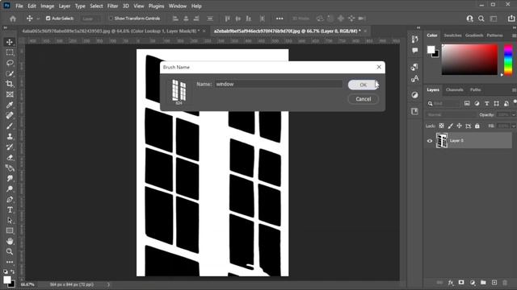This screenshot has width=517, height=290.
Task: Select the Smudge tool
Action: (10, 179)
